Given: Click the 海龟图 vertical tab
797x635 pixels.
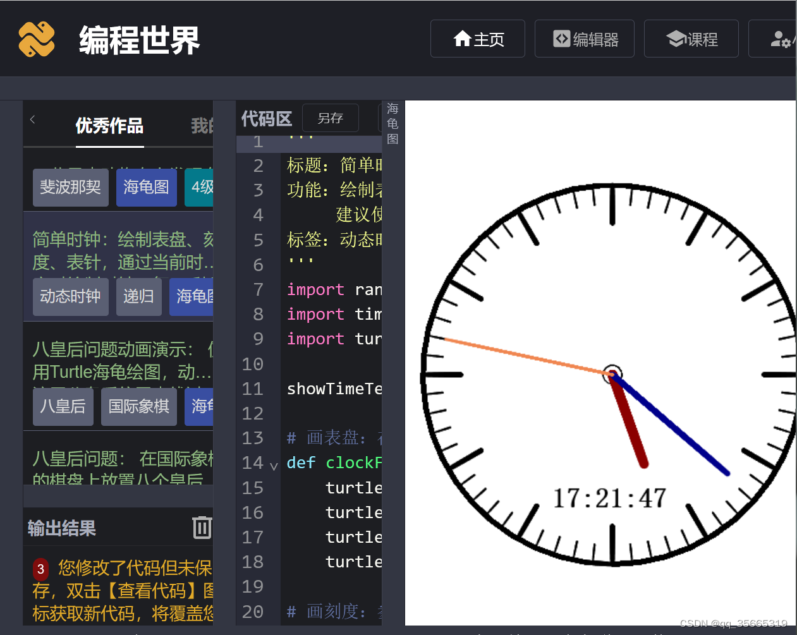Looking at the screenshot, I should 392,124.
